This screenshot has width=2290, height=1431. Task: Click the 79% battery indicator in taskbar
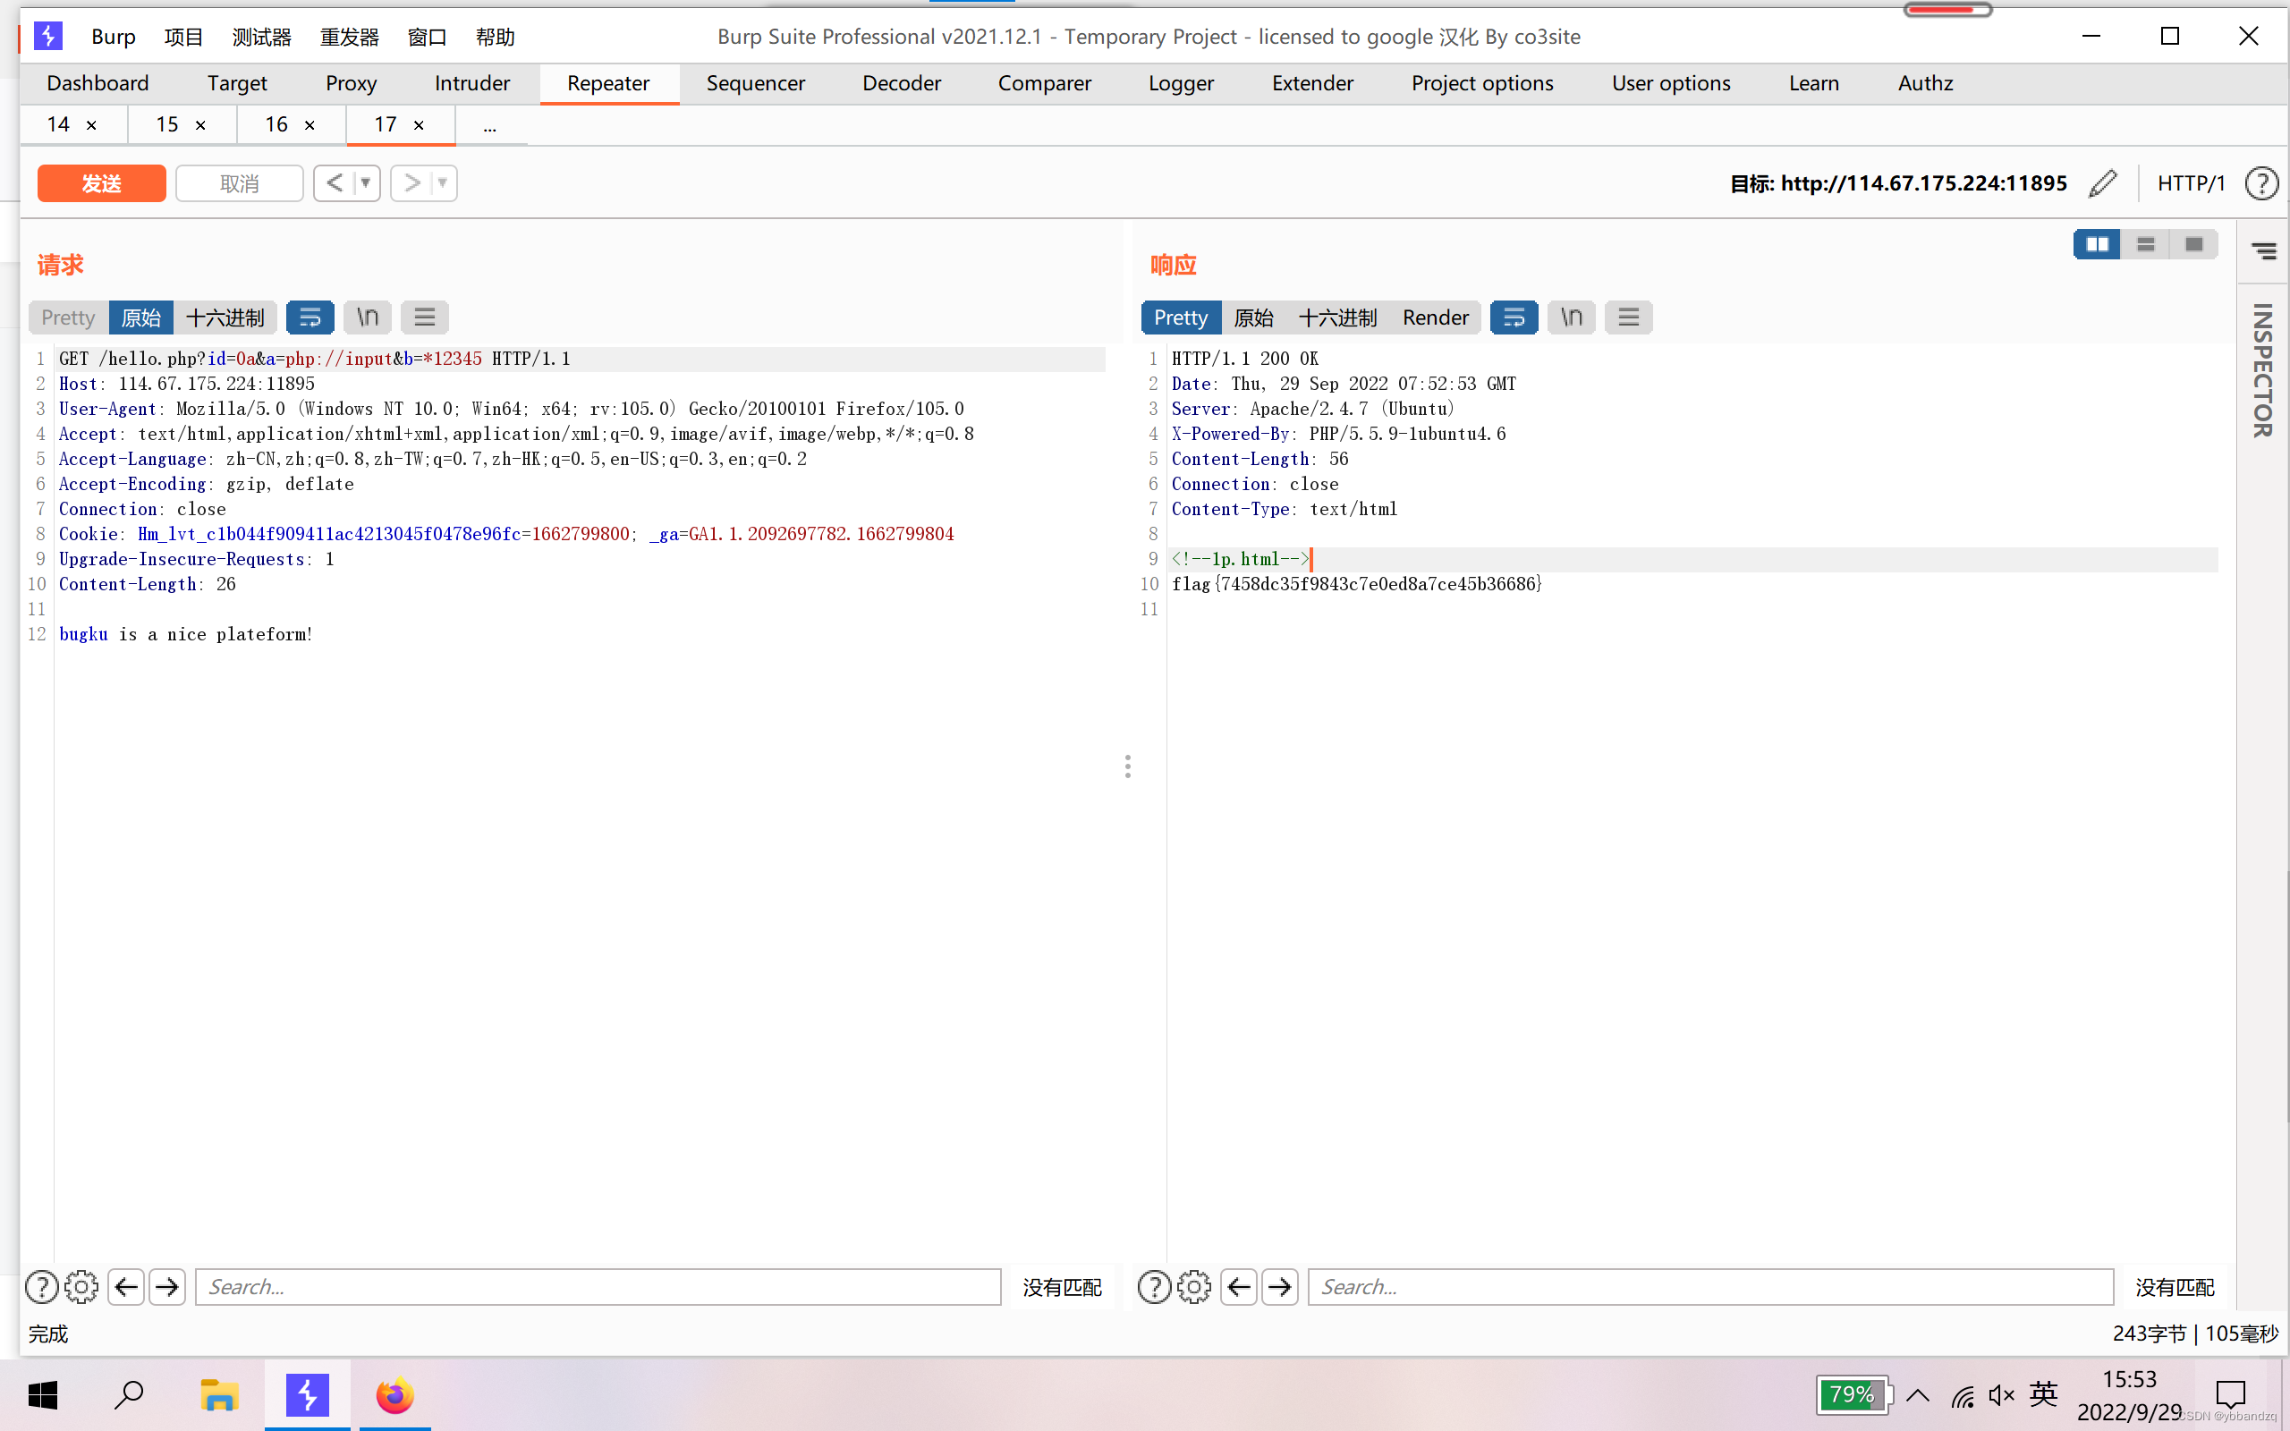tap(1853, 1395)
